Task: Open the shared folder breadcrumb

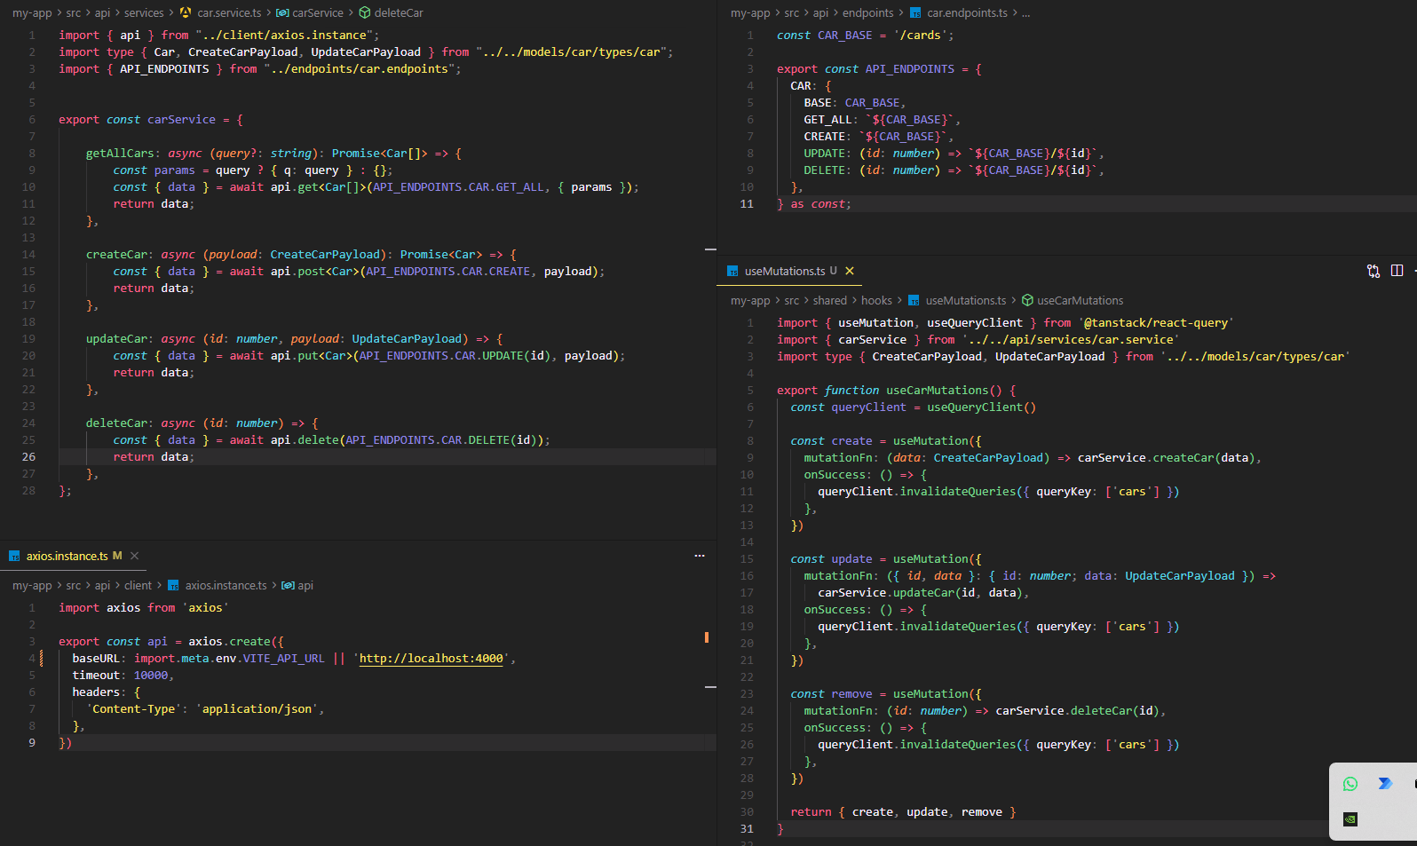Action: (x=830, y=300)
